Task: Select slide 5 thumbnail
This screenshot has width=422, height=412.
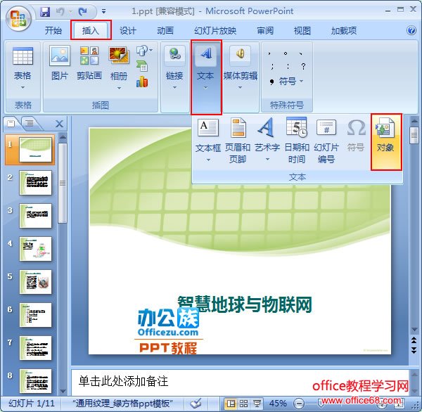Action: tap(36, 282)
